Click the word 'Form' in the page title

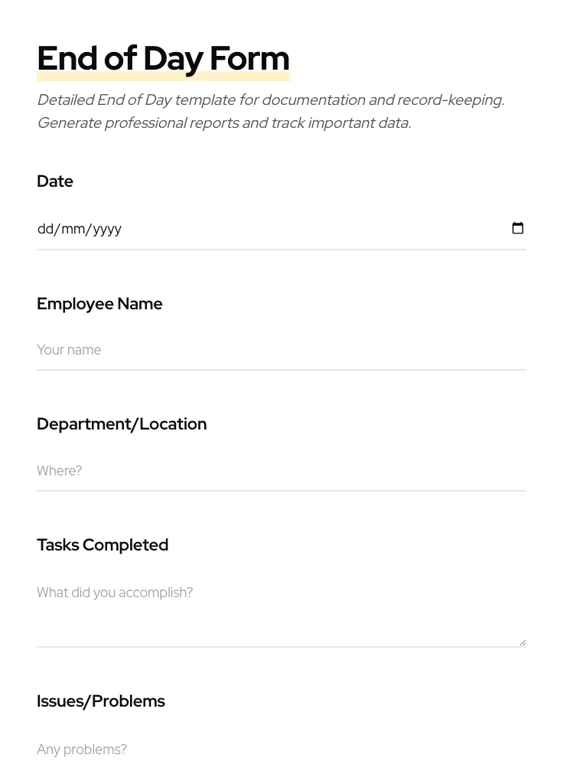(x=249, y=59)
